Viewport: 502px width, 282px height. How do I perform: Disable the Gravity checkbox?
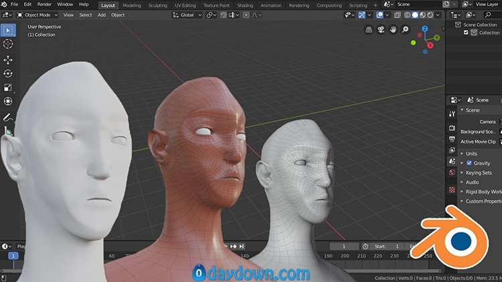pos(469,163)
